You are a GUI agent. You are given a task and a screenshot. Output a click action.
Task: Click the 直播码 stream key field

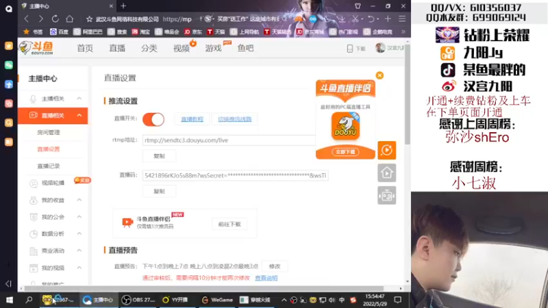[x=235, y=175]
